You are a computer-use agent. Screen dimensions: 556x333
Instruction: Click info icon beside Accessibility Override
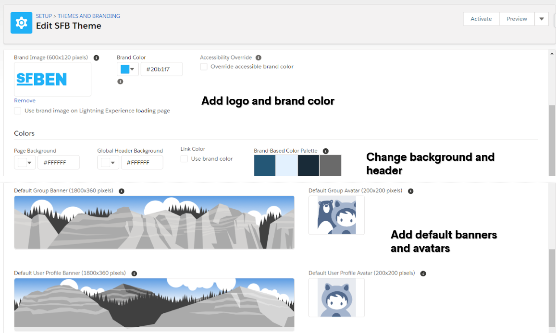coord(259,58)
